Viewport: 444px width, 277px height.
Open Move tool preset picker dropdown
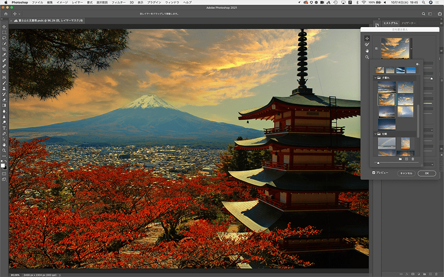19,14
